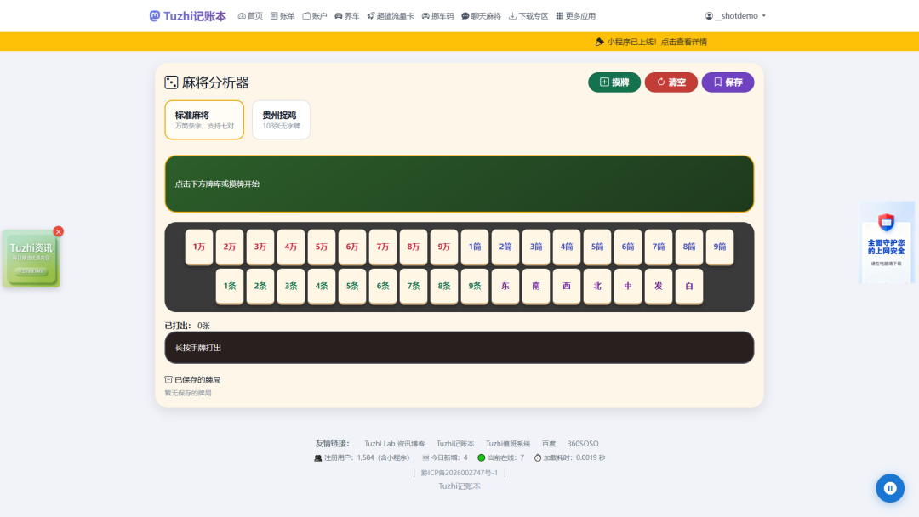Pick the 8条 tile
This screenshot has width=919, height=517.
coord(444,287)
